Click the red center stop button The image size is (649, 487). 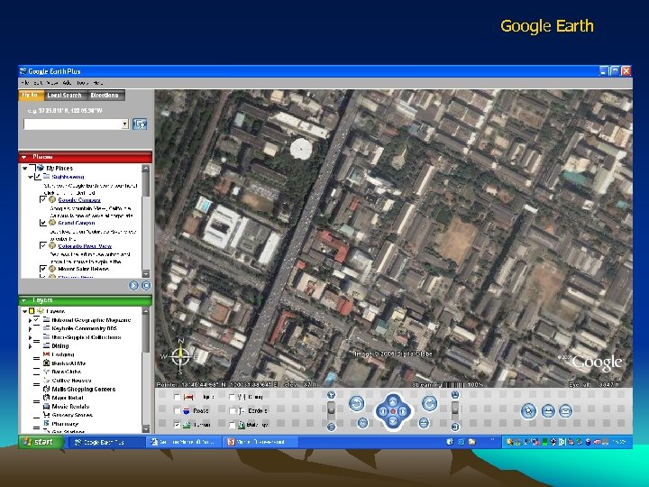pyautogui.click(x=393, y=411)
